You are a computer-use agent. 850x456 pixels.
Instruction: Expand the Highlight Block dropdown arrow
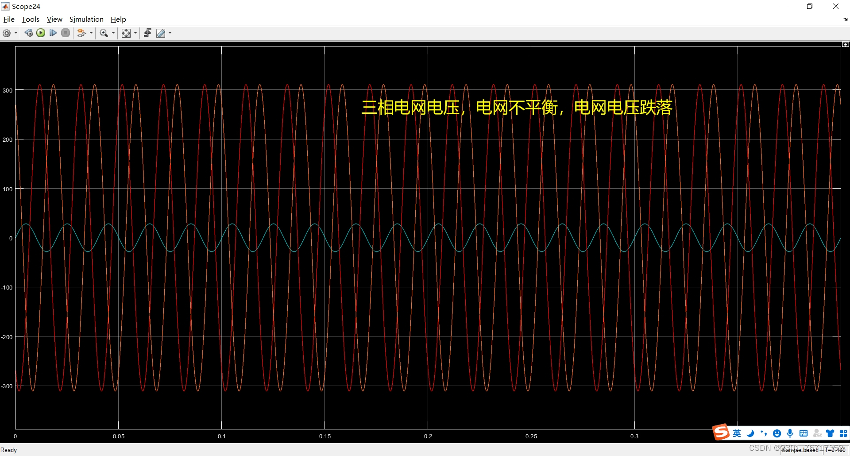[91, 33]
